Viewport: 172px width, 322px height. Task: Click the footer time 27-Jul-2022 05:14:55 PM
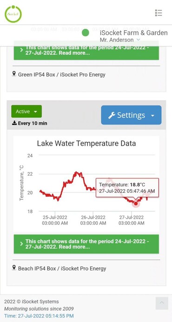point(39,316)
